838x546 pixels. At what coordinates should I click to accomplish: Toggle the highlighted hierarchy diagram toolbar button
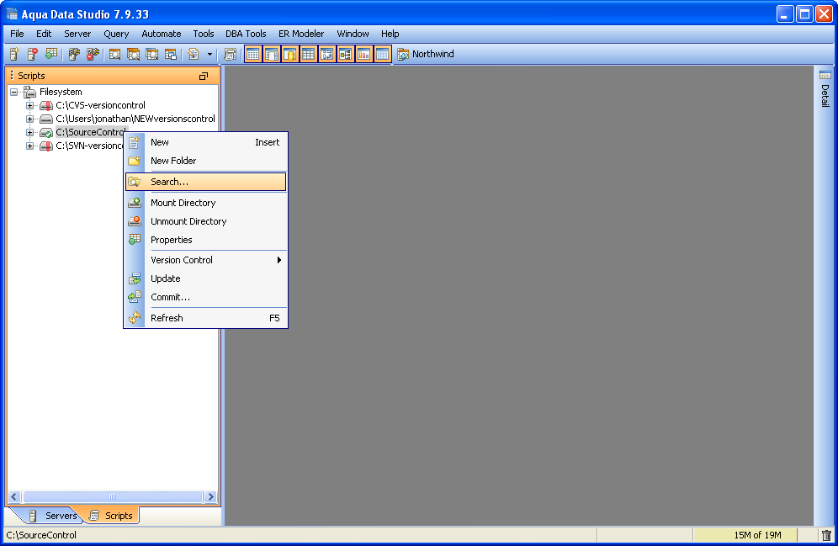345,54
